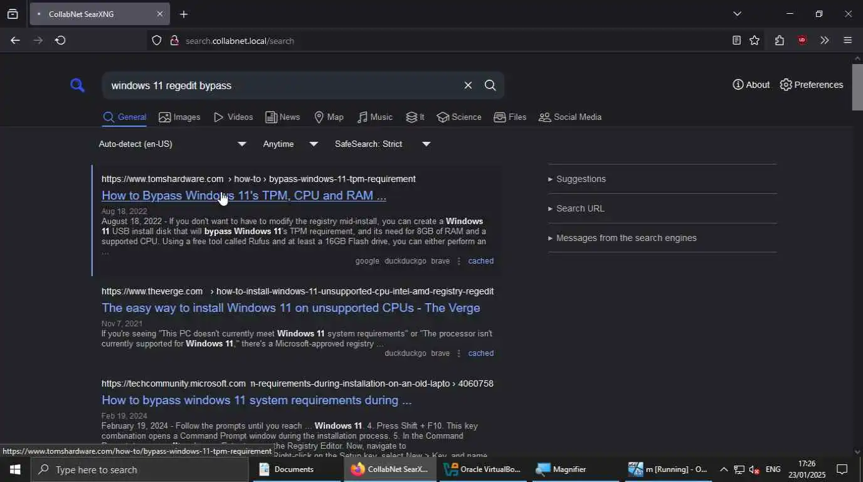Open the Microsoft techcommunity bypass result
This screenshot has height=482, width=863.
coord(257,400)
